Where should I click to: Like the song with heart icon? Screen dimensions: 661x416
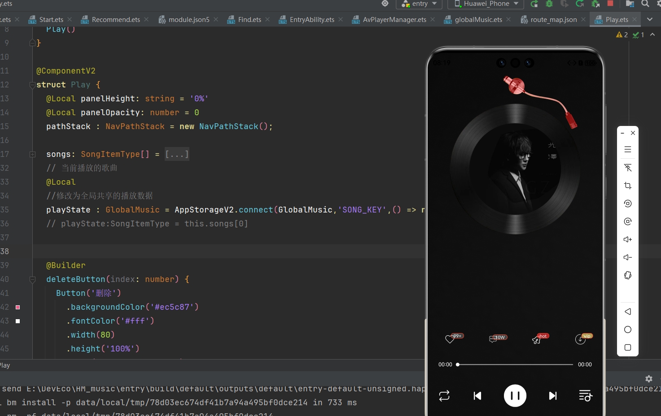point(450,339)
